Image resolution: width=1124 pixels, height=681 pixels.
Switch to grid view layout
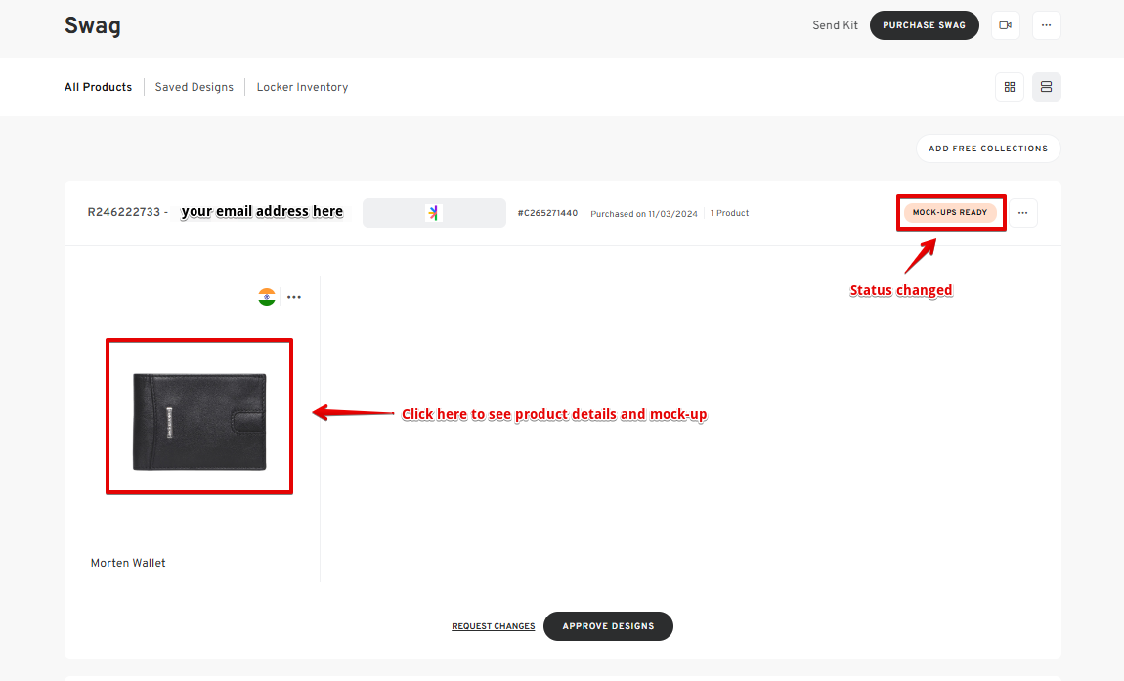tap(1010, 87)
